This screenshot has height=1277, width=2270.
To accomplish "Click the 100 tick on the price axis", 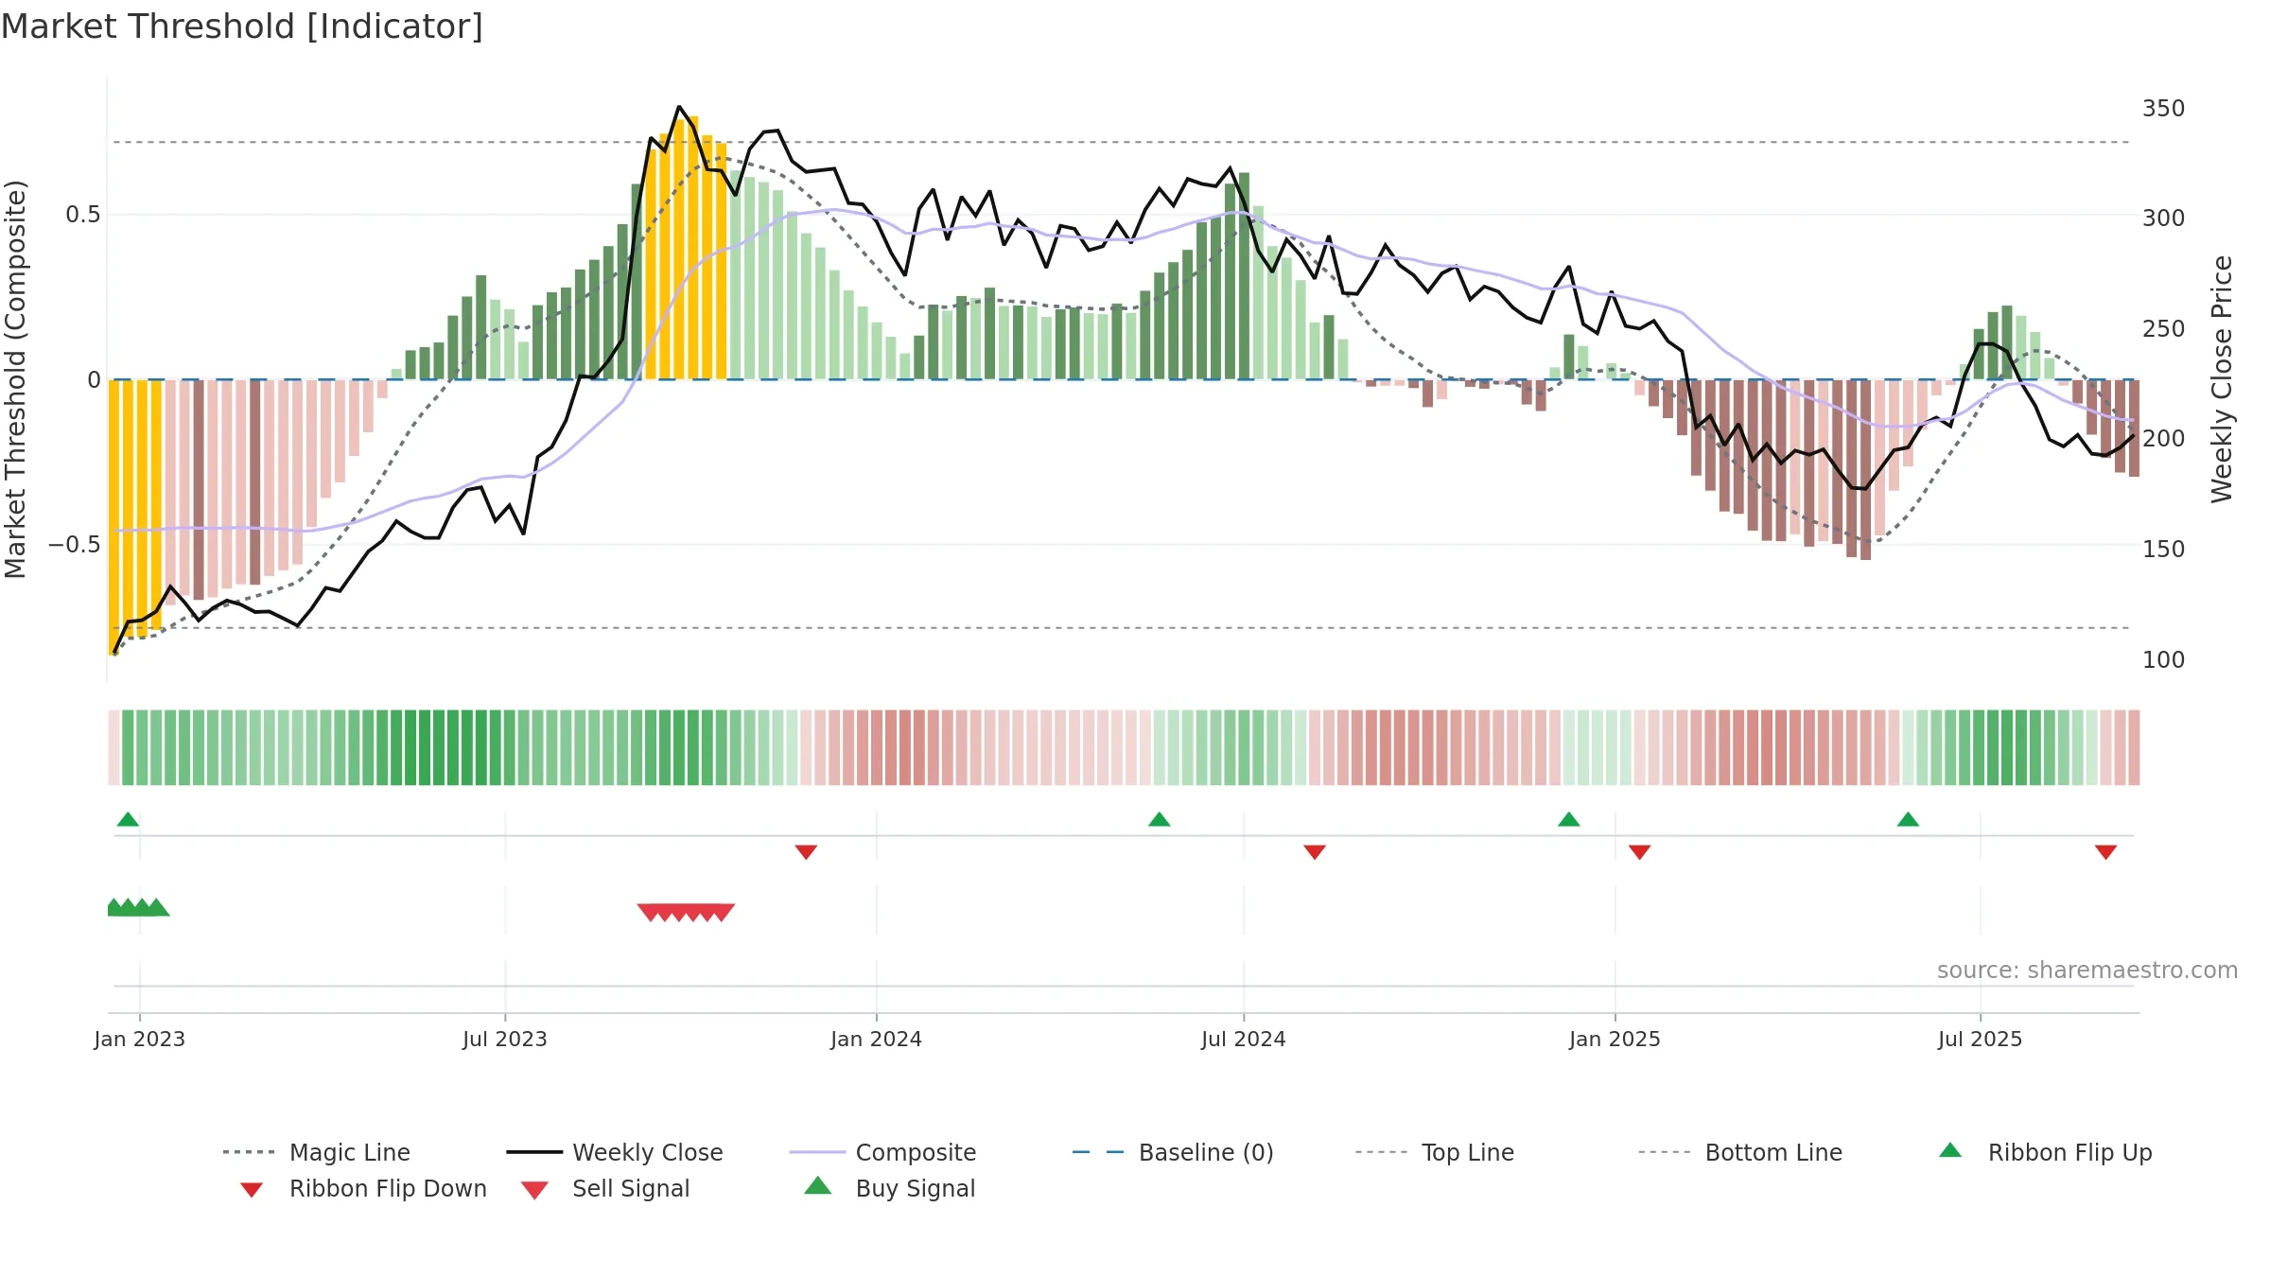I will pyautogui.click(x=2164, y=660).
